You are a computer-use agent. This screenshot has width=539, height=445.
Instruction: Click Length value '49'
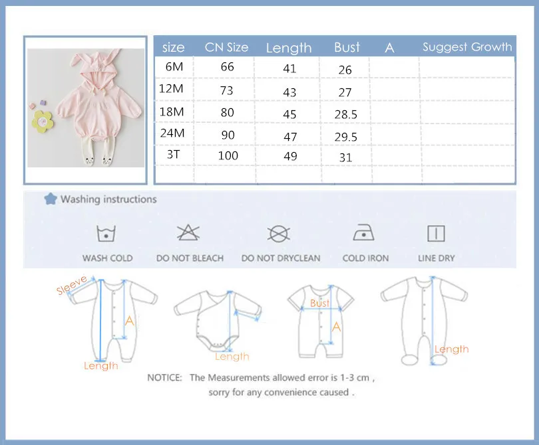point(290,156)
